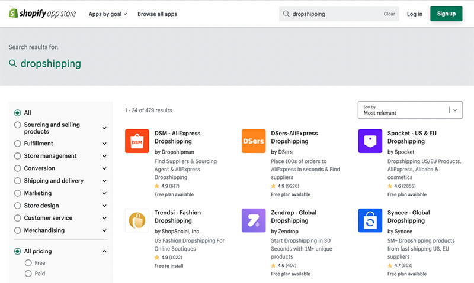The height and width of the screenshot is (283, 474).
Task: Select Sourcing and selling products radio
Action: [x=18, y=125]
